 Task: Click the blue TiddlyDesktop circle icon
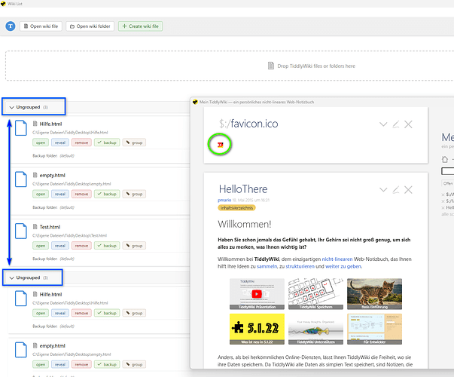(x=11, y=26)
